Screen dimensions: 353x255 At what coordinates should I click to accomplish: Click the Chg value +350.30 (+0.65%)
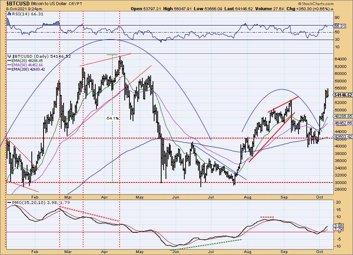(x=313, y=9)
